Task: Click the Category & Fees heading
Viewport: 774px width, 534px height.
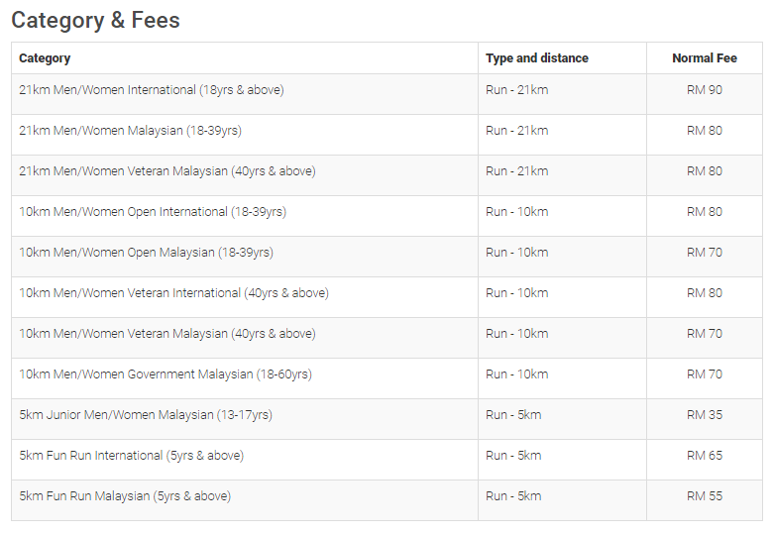Action: click(95, 21)
